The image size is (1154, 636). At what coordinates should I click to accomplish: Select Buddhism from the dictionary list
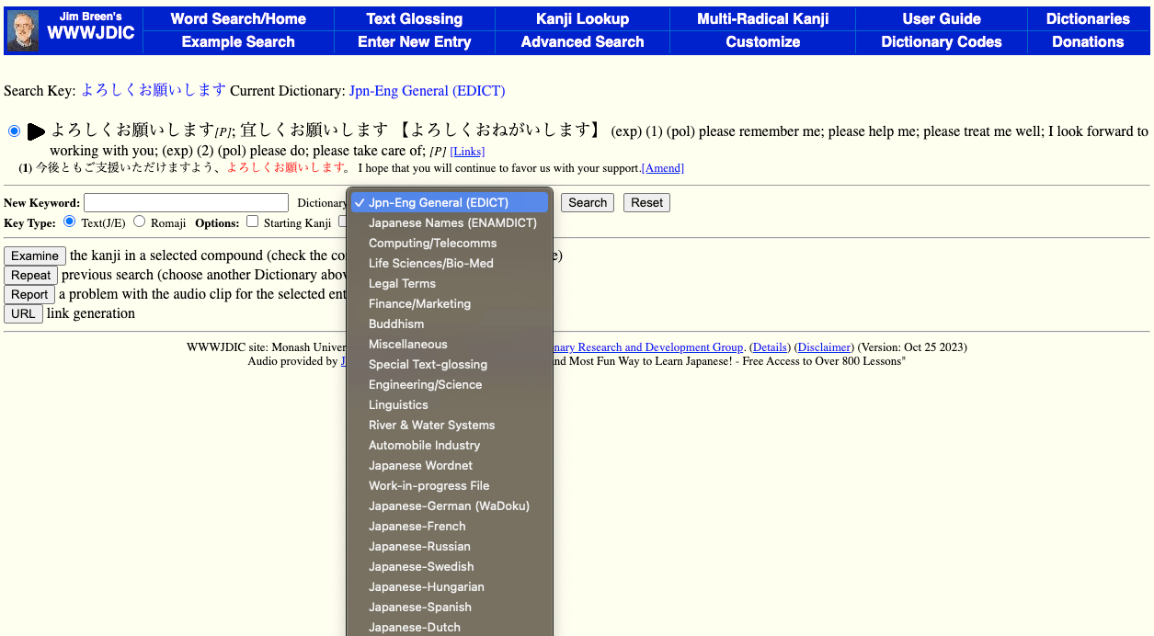coord(395,324)
